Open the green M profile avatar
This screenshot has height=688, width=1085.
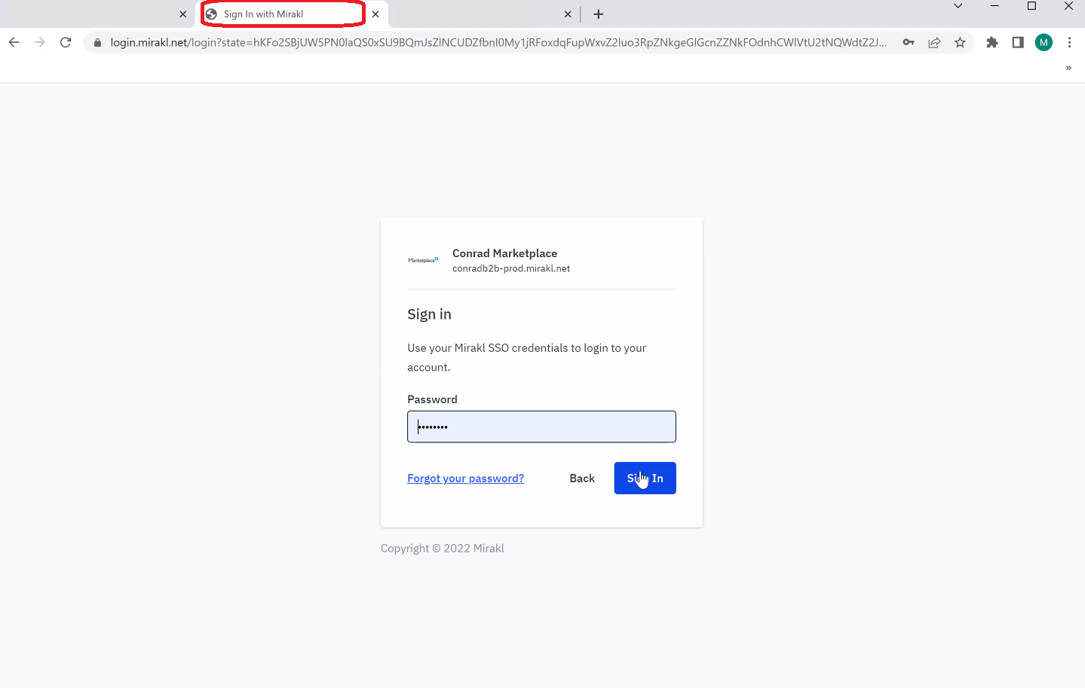(x=1044, y=42)
